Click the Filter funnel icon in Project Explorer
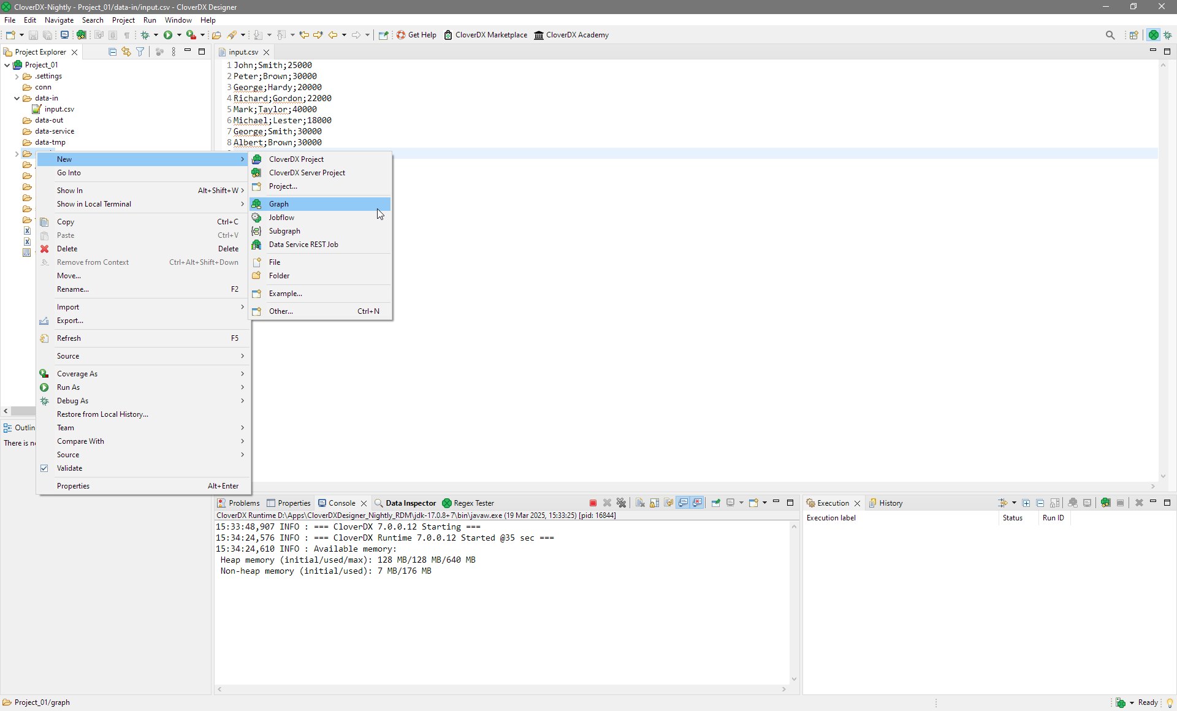 [140, 52]
